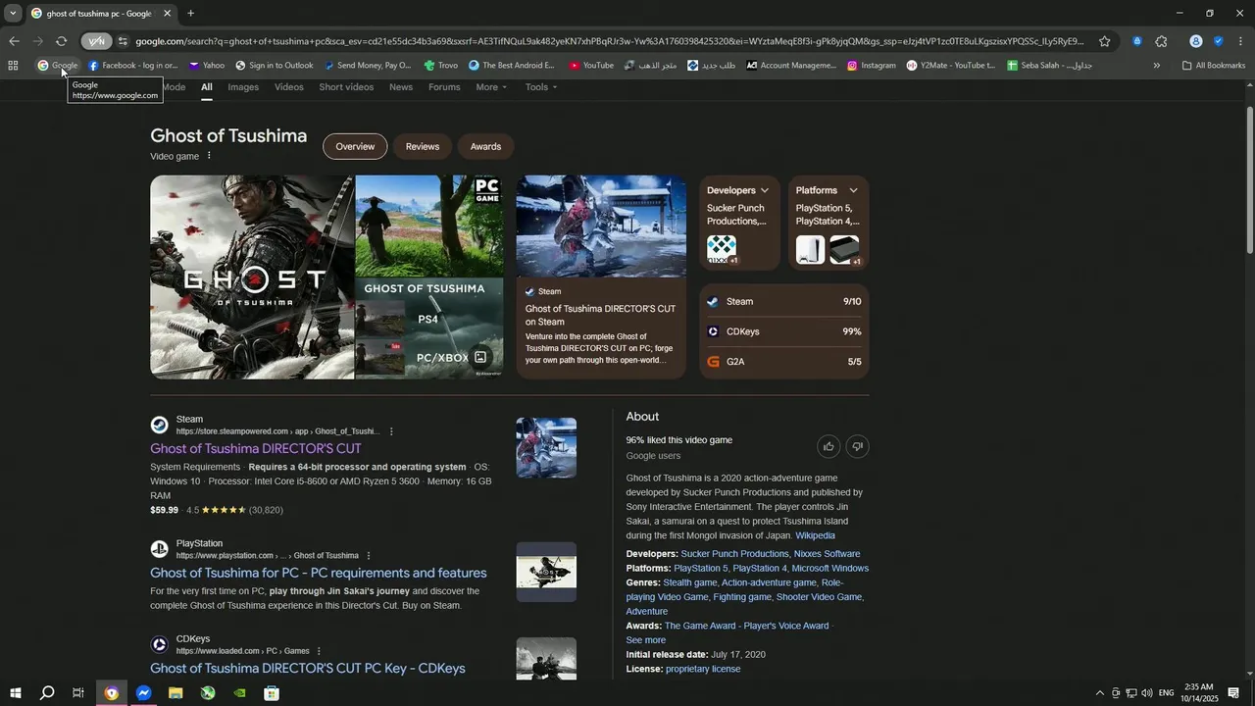The image size is (1255, 706).
Task: Open the CDKeys 99% rating row
Action: [784, 331]
